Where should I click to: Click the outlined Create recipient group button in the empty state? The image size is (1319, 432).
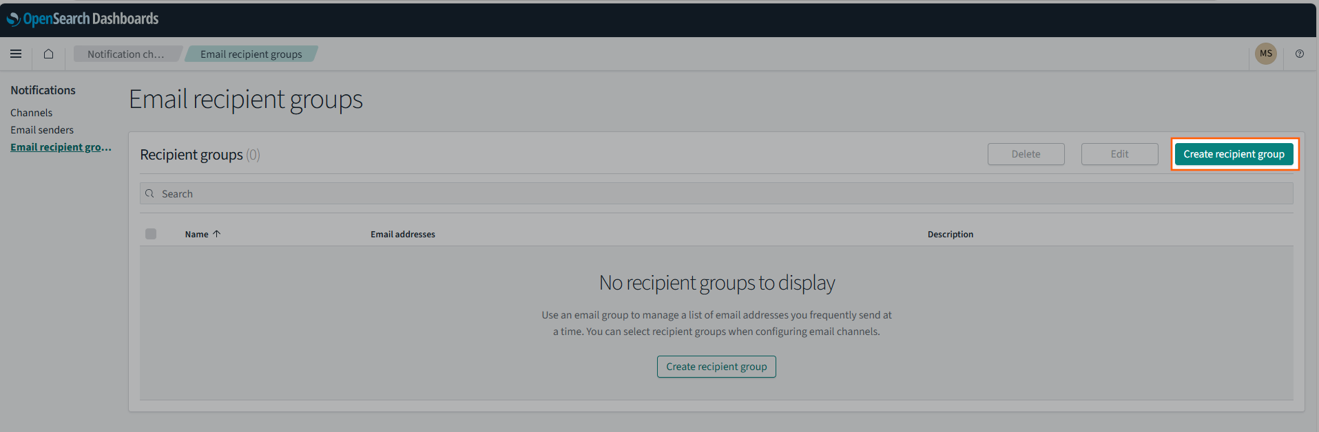pyautogui.click(x=716, y=367)
